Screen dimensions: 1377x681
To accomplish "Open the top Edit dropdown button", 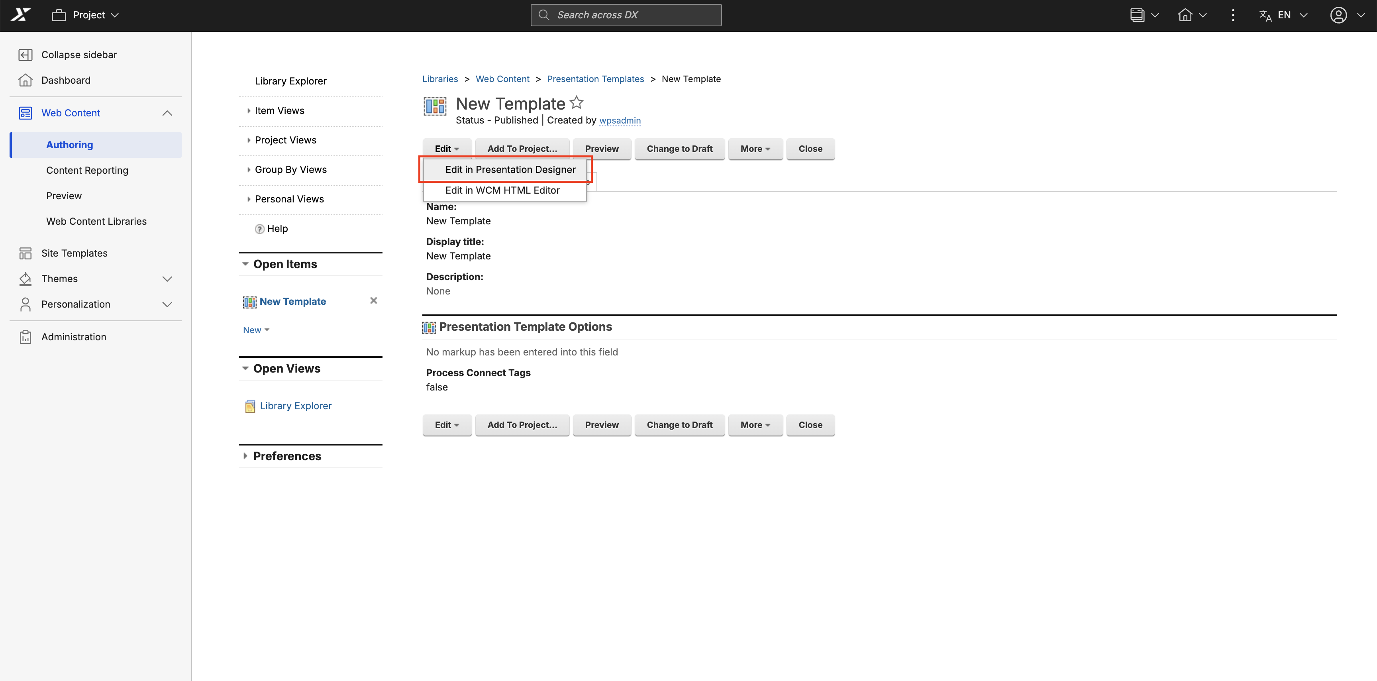I will [x=447, y=149].
